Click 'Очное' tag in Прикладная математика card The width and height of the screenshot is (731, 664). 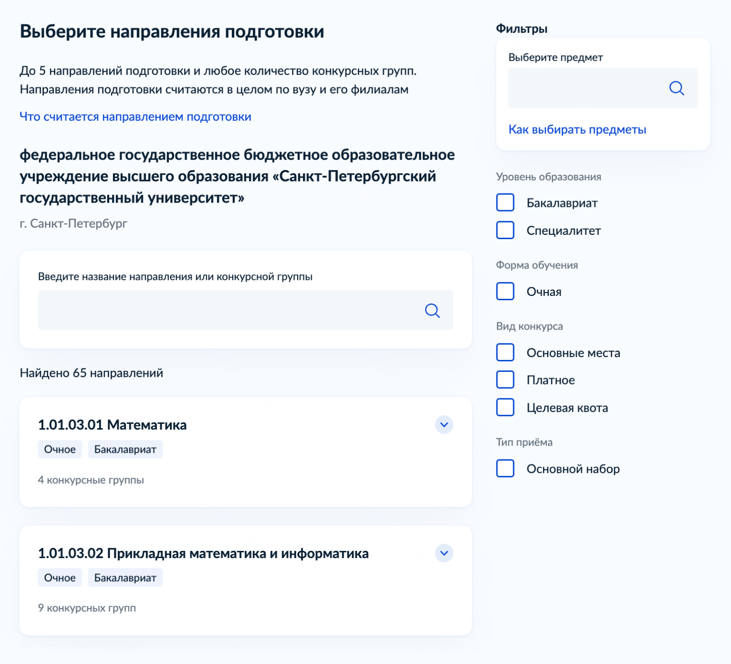(60, 578)
